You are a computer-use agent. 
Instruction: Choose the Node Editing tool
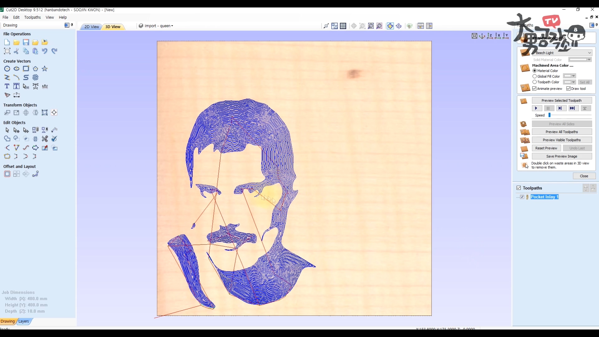(16, 130)
